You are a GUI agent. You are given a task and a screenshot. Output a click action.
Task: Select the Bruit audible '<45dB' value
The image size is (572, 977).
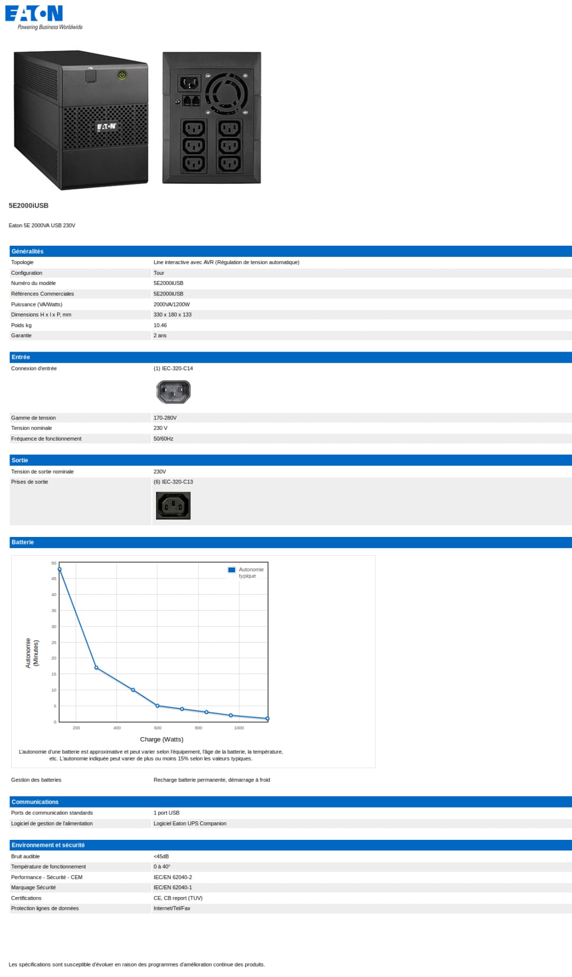(161, 856)
